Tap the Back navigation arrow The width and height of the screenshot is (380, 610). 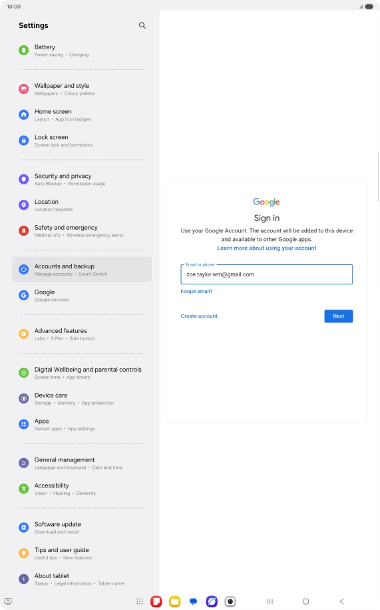point(342,601)
